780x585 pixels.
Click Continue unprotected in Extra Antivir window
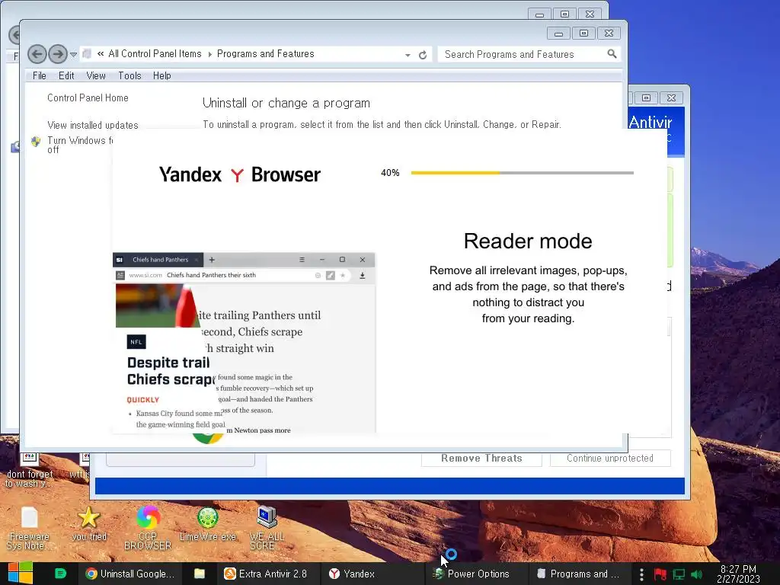(x=610, y=458)
